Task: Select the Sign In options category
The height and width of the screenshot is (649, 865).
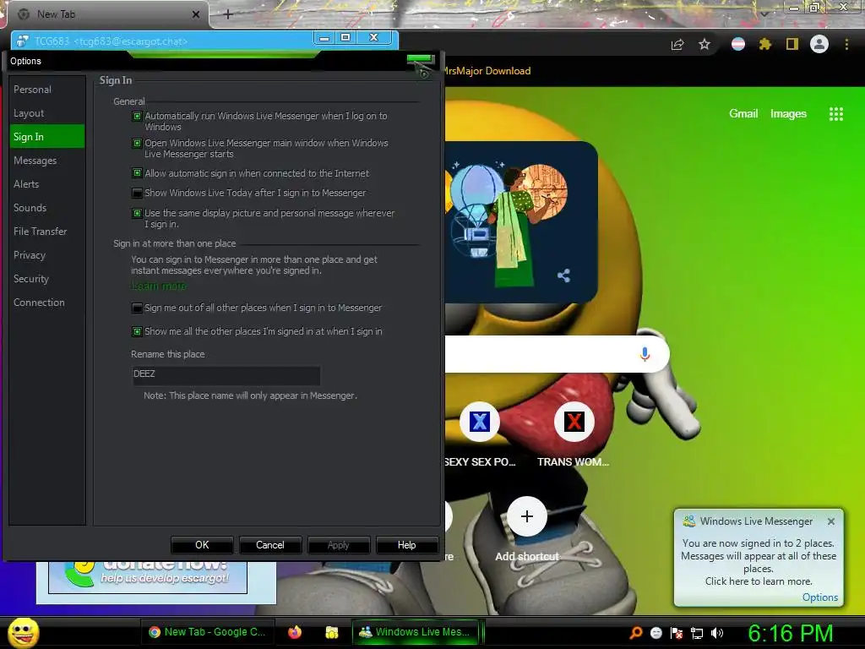Action: click(x=47, y=137)
